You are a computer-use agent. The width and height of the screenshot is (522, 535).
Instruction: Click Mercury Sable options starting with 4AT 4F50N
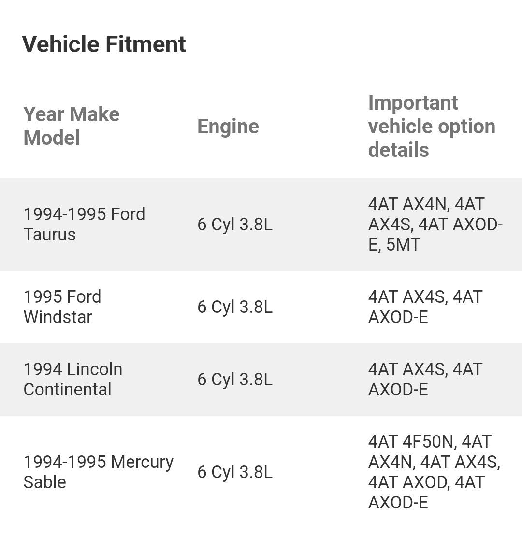click(x=435, y=472)
